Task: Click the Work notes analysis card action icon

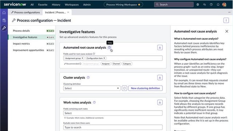Action: [x=160, y=103]
